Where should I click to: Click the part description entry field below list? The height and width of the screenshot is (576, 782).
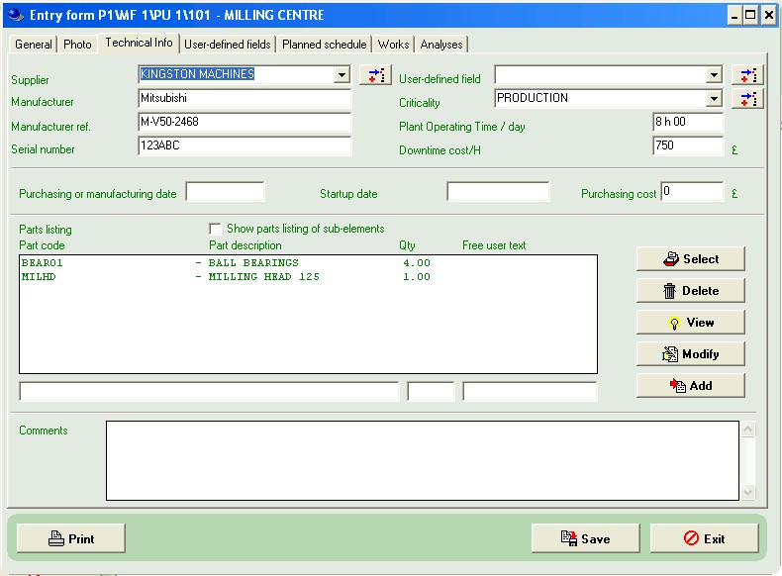pyautogui.click(x=209, y=392)
